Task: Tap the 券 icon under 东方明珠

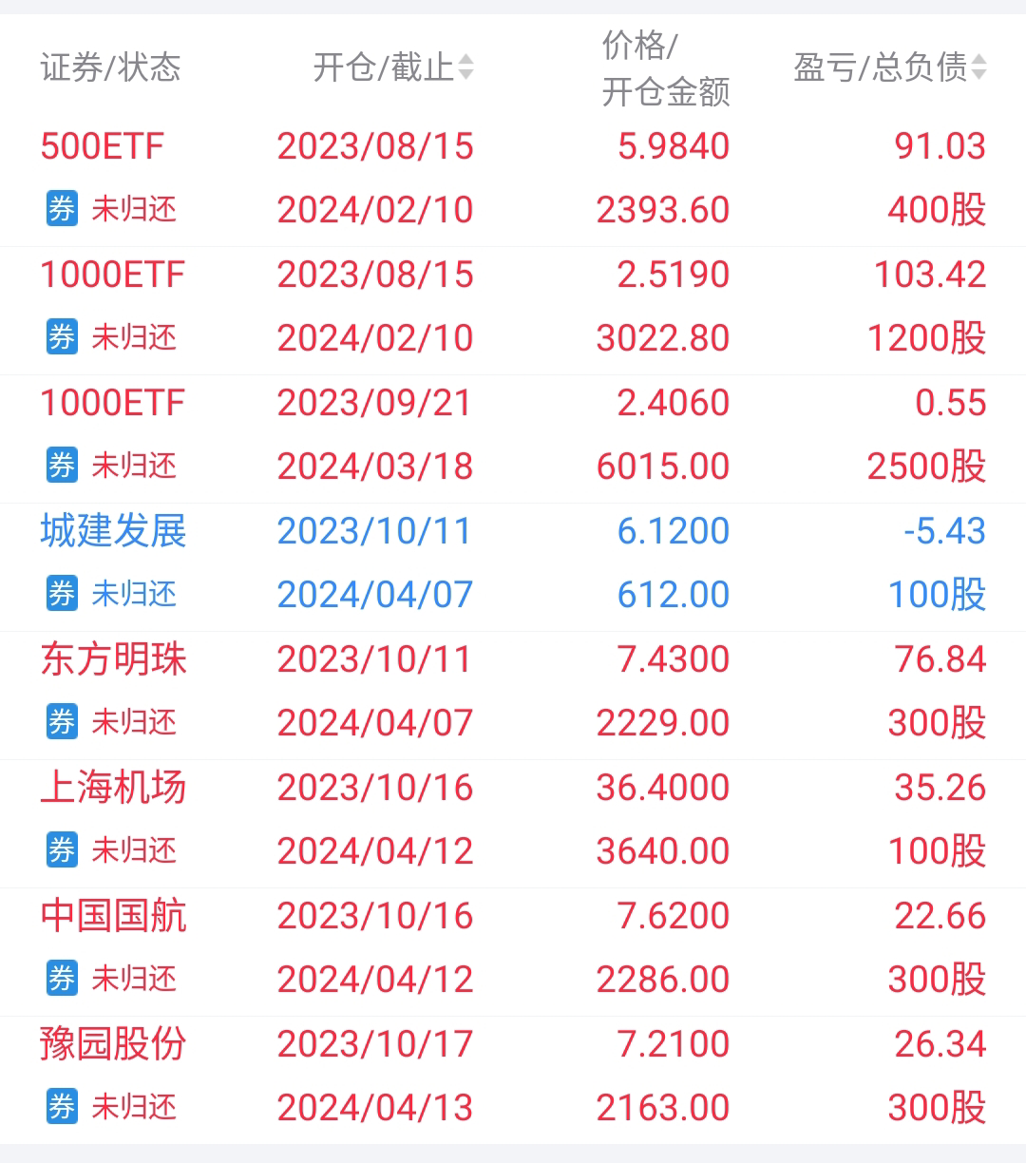Action: click(62, 722)
